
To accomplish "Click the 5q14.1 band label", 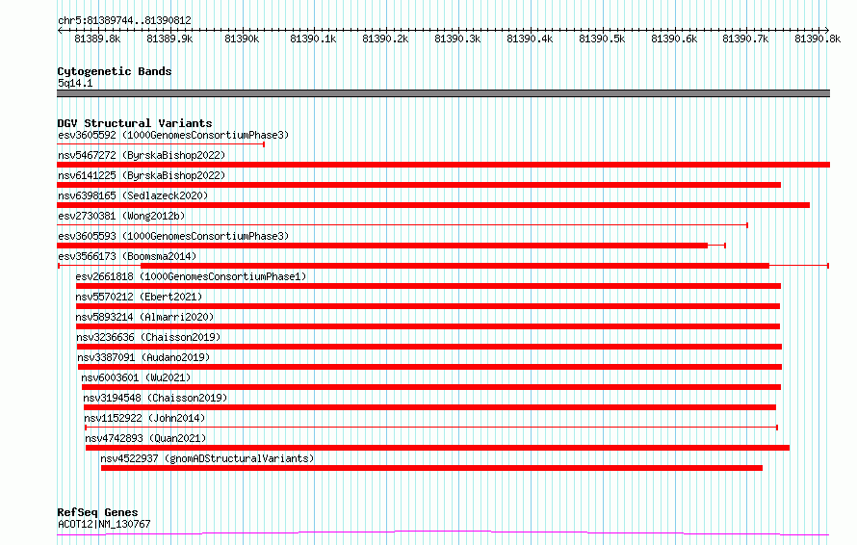I will 75,83.
